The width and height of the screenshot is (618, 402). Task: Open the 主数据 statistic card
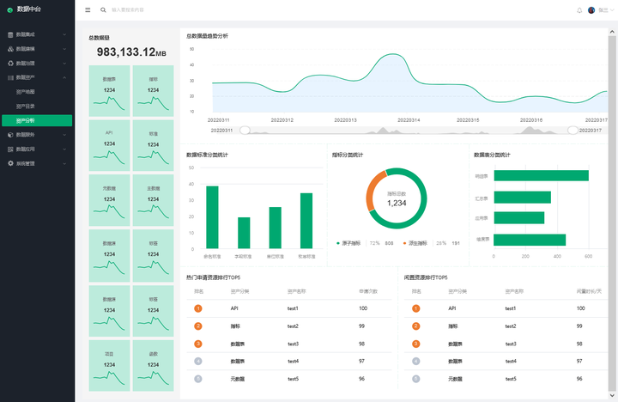[x=154, y=200]
